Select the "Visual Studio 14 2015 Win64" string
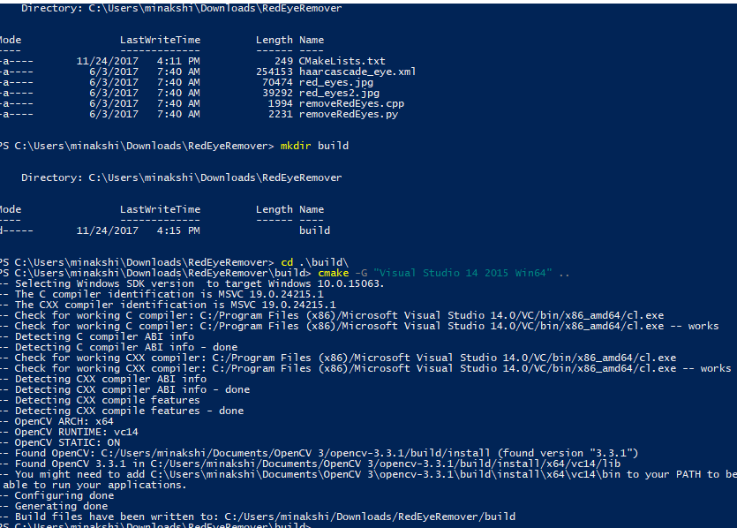 [463, 273]
